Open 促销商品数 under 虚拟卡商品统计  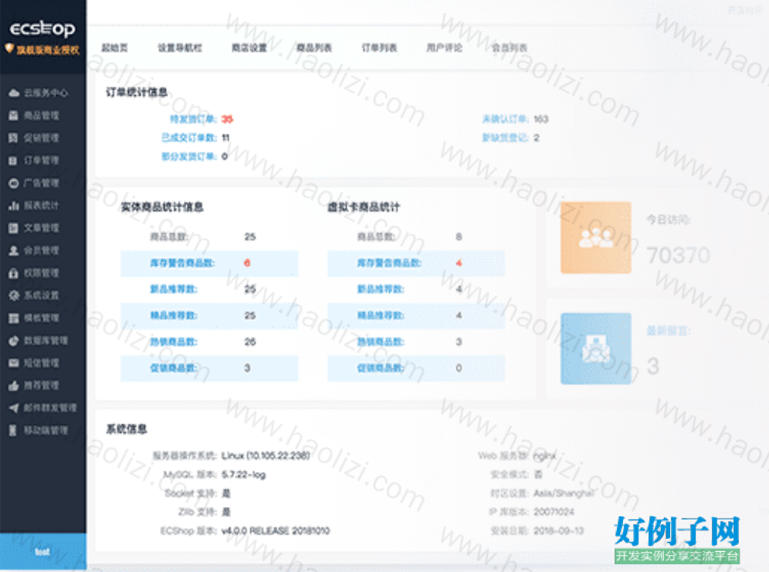[x=381, y=368]
